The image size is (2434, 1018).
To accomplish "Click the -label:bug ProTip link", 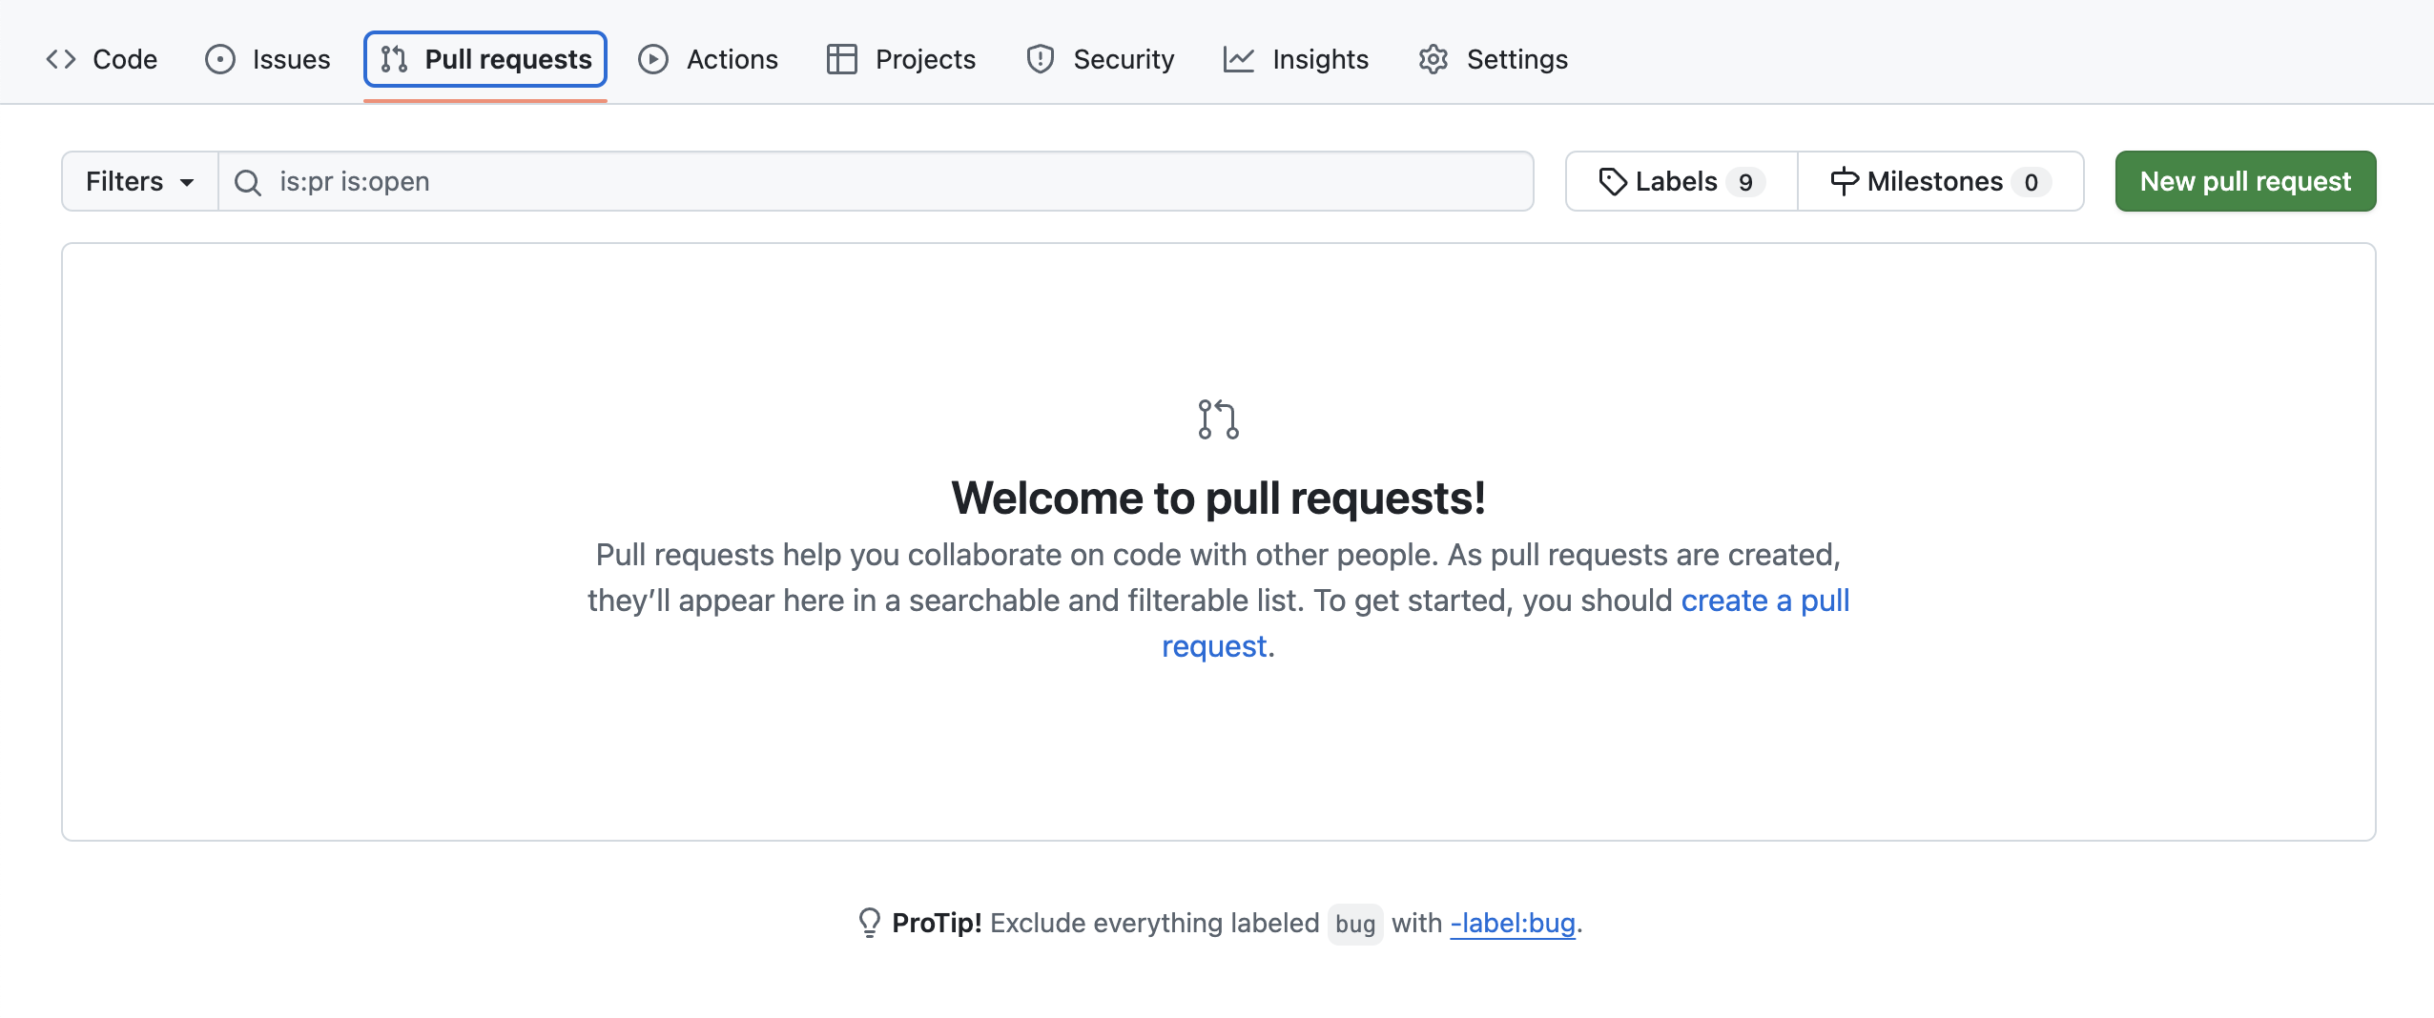I will 1511,923.
